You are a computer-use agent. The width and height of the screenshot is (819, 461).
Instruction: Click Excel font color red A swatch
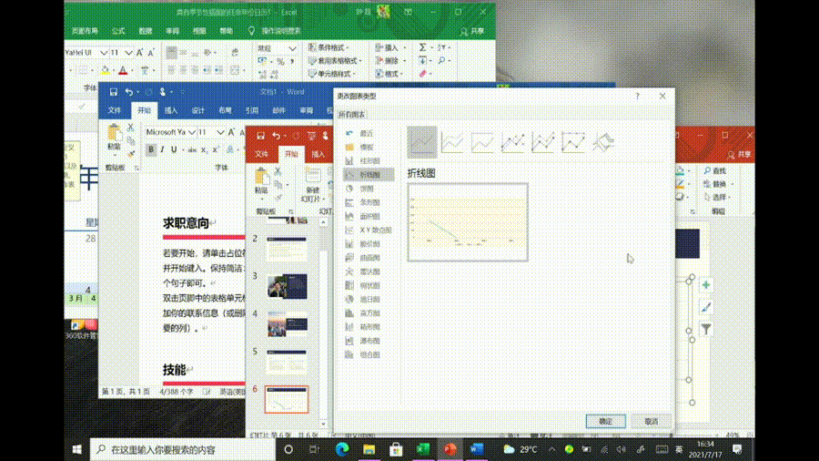coord(123,70)
